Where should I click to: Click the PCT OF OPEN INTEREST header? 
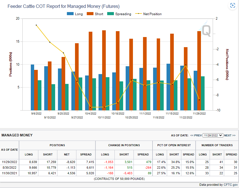coord(174,145)
